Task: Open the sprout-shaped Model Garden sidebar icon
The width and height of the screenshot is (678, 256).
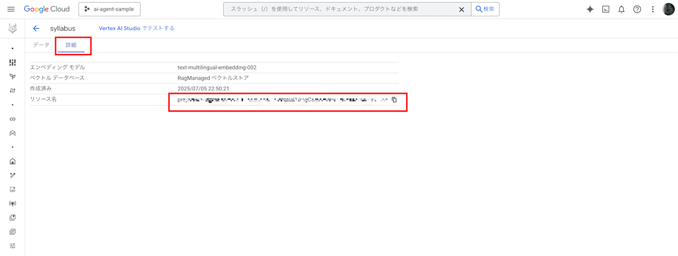Action: (12, 77)
